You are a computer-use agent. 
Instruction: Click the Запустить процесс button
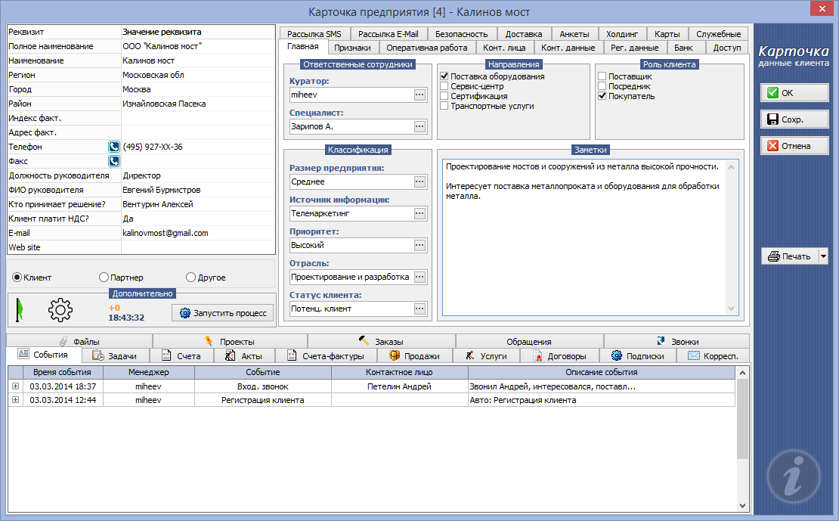coord(222,313)
